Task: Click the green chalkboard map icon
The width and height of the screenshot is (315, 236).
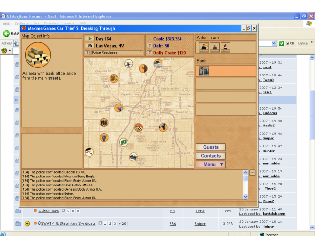Action: [123, 142]
